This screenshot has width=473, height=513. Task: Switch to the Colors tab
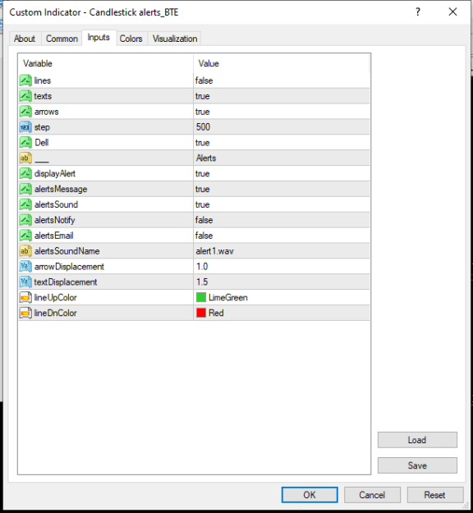(x=131, y=39)
